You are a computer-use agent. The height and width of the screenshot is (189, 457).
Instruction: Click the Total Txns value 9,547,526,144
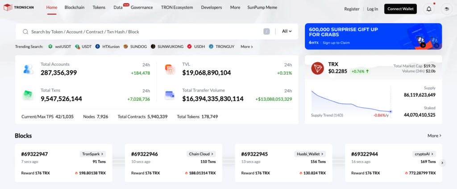pos(61,99)
